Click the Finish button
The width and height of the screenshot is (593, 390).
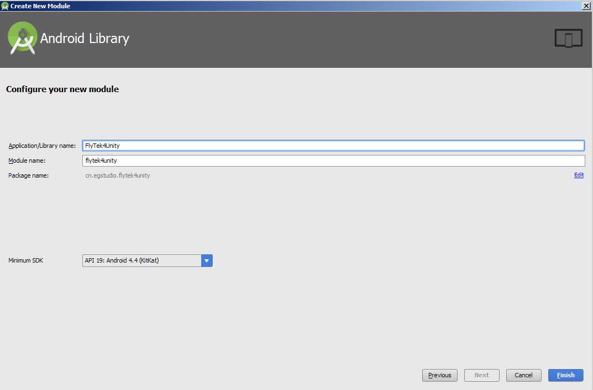pyautogui.click(x=565, y=375)
